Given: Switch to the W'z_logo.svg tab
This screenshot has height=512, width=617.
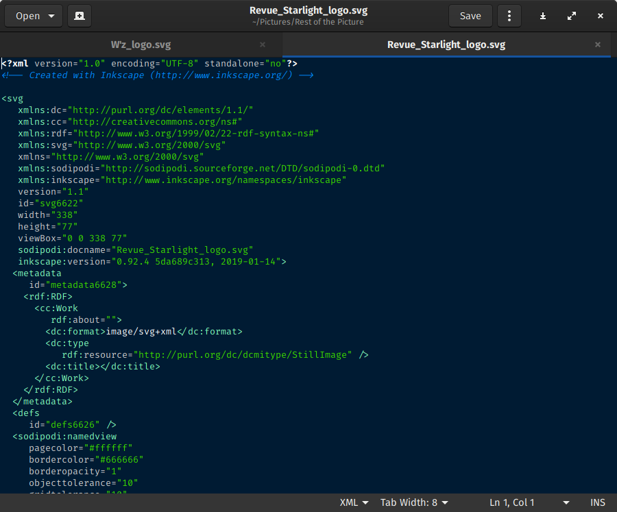Looking at the screenshot, I should tap(141, 45).
